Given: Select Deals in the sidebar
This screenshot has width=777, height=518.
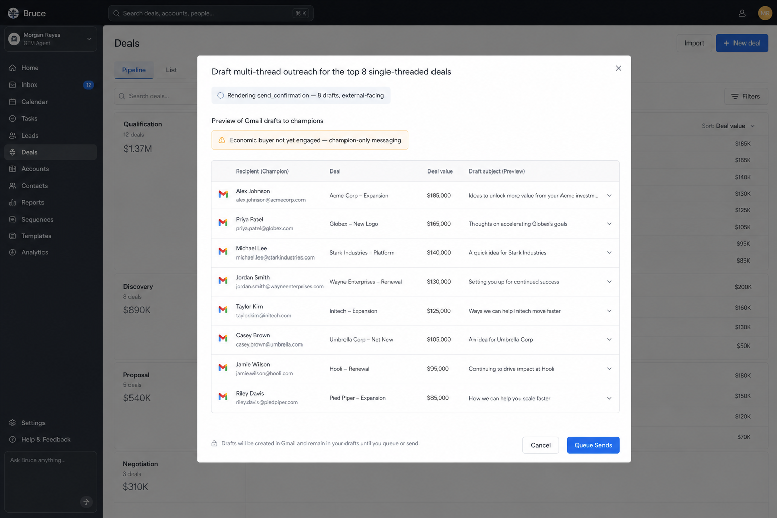Looking at the screenshot, I should pos(50,152).
